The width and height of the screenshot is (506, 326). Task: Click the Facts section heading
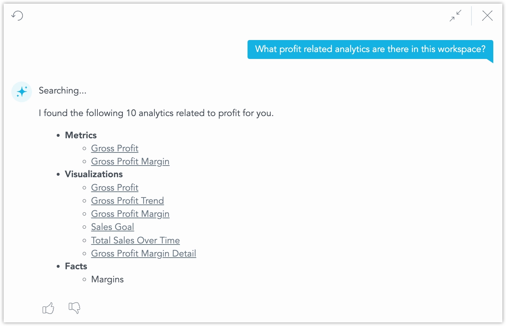click(x=76, y=266)
